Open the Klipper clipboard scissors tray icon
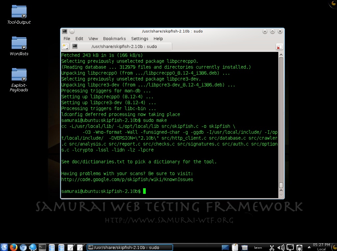The image size is (337, 251). [272, 248]
